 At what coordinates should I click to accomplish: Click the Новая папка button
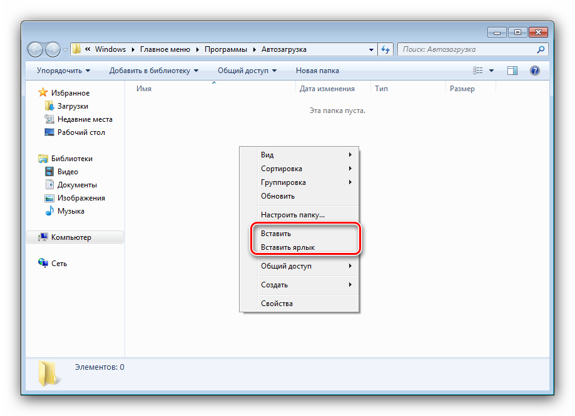317,71
